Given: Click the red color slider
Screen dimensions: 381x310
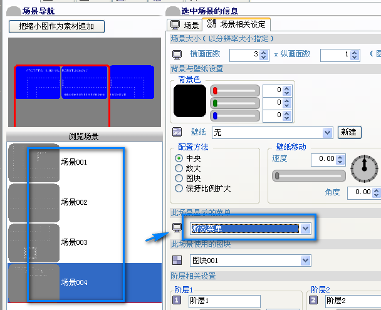Looking at the screenshot, I should [235, 91].
